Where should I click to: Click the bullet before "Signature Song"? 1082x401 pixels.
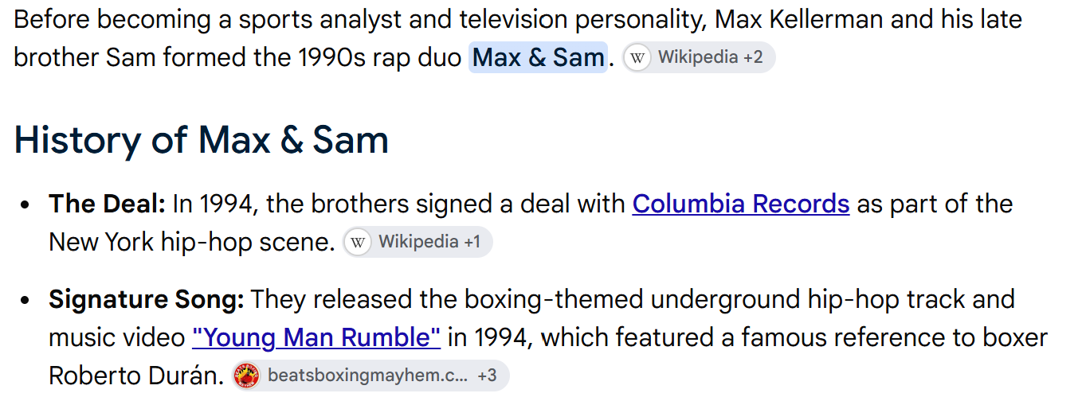25,301
